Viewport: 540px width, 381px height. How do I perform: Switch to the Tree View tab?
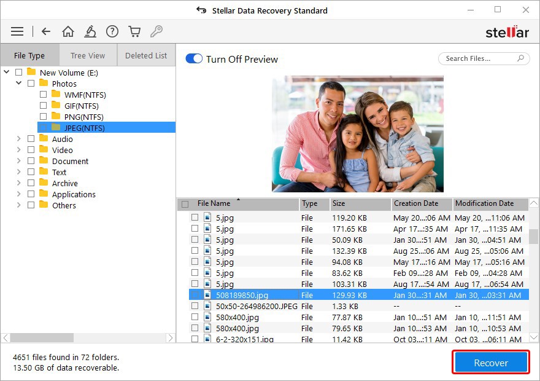tap(88, 55)
